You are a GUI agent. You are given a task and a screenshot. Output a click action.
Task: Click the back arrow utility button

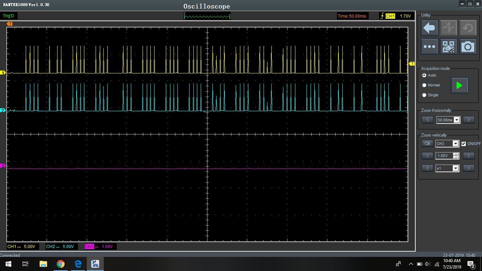click(x=429, y=28)
